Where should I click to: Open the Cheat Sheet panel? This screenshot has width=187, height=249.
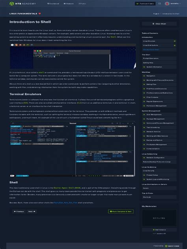159,24
